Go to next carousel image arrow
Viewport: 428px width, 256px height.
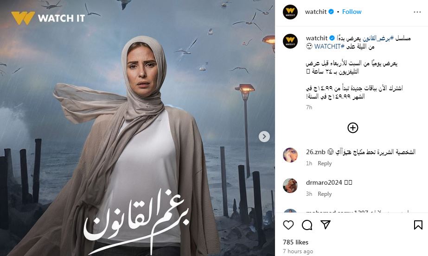(x=264, y=137)
